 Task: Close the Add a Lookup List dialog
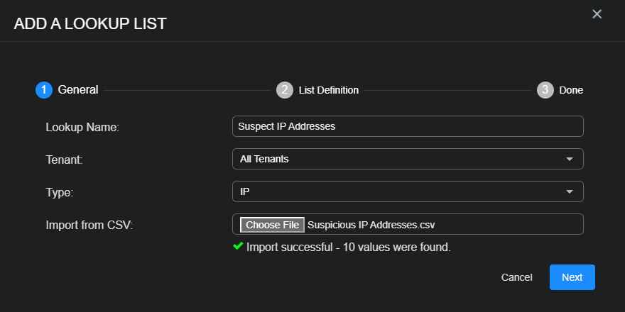coord(597,14)
